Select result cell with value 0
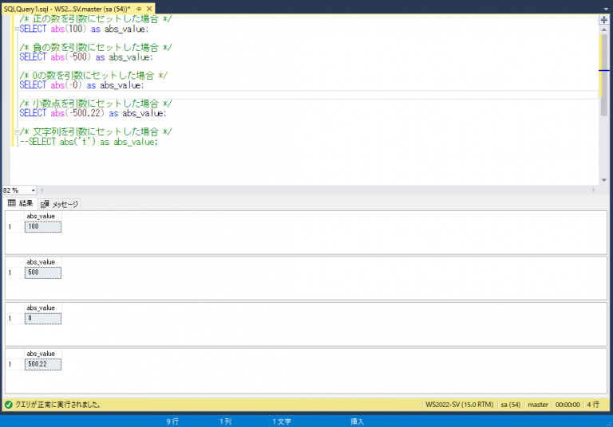The height and width of the screenshot is (427, 613). 43,319
